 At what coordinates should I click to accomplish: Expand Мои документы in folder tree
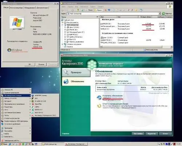pyautogui.click(x=63, y=22)
